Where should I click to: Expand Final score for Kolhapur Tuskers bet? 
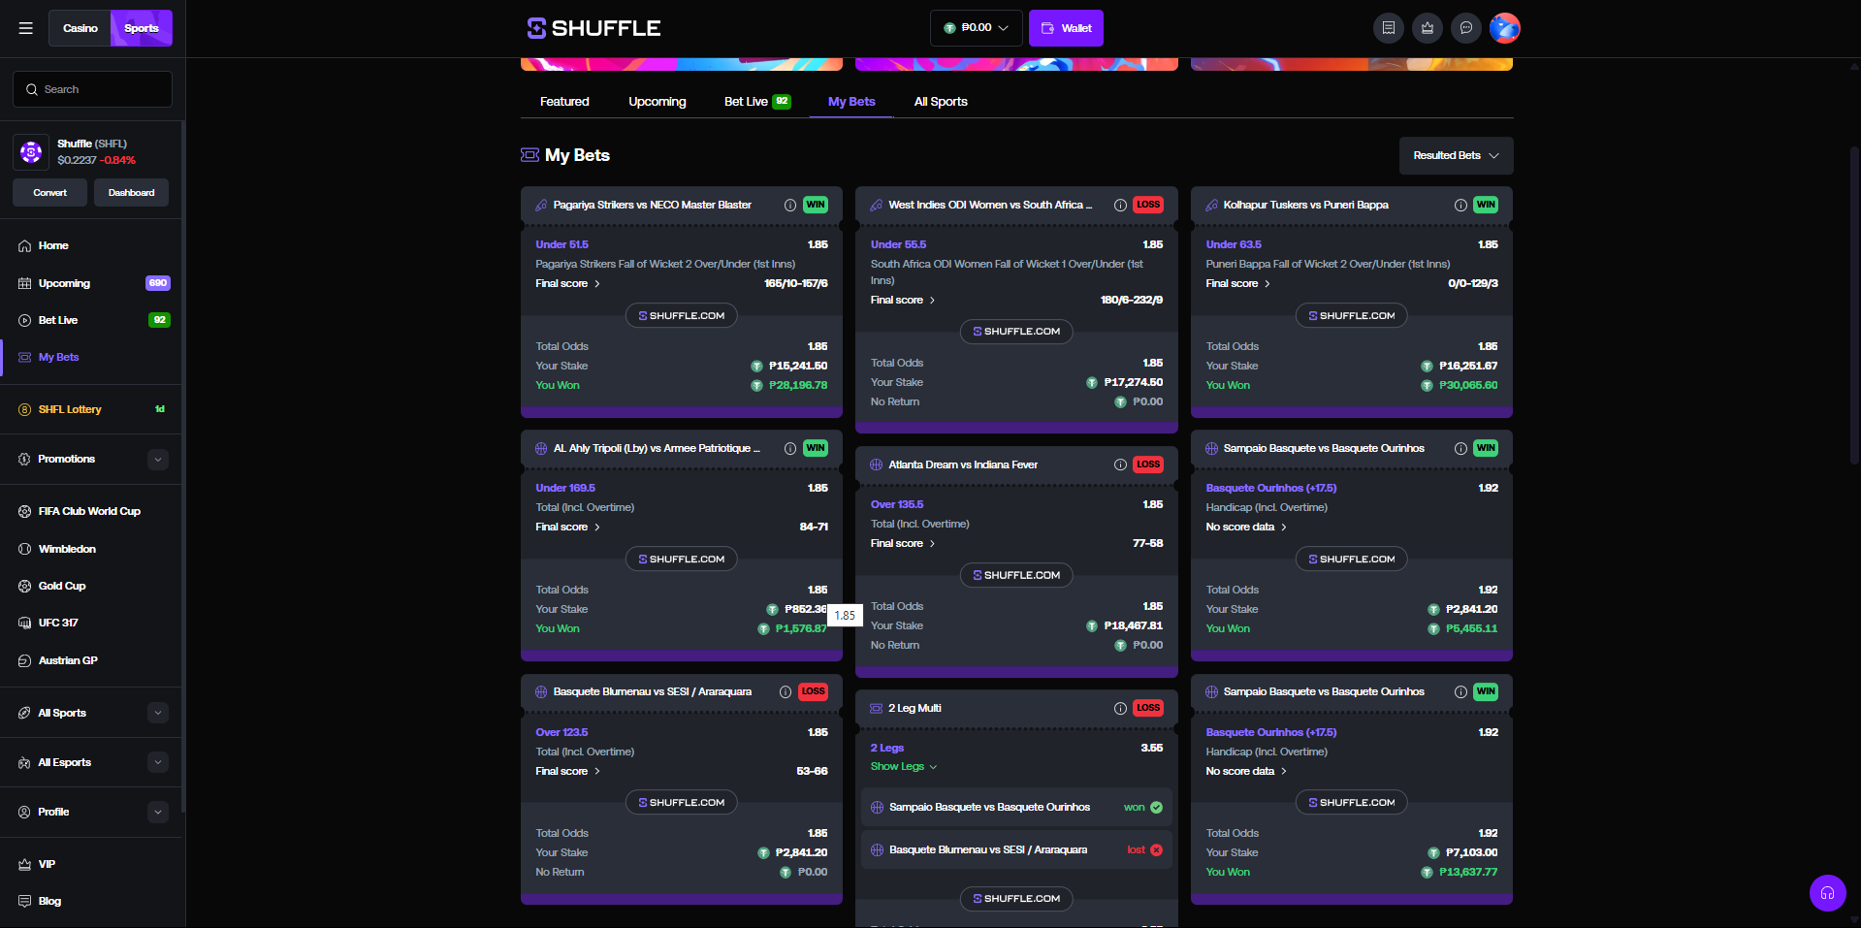[x=1238, y=283]
